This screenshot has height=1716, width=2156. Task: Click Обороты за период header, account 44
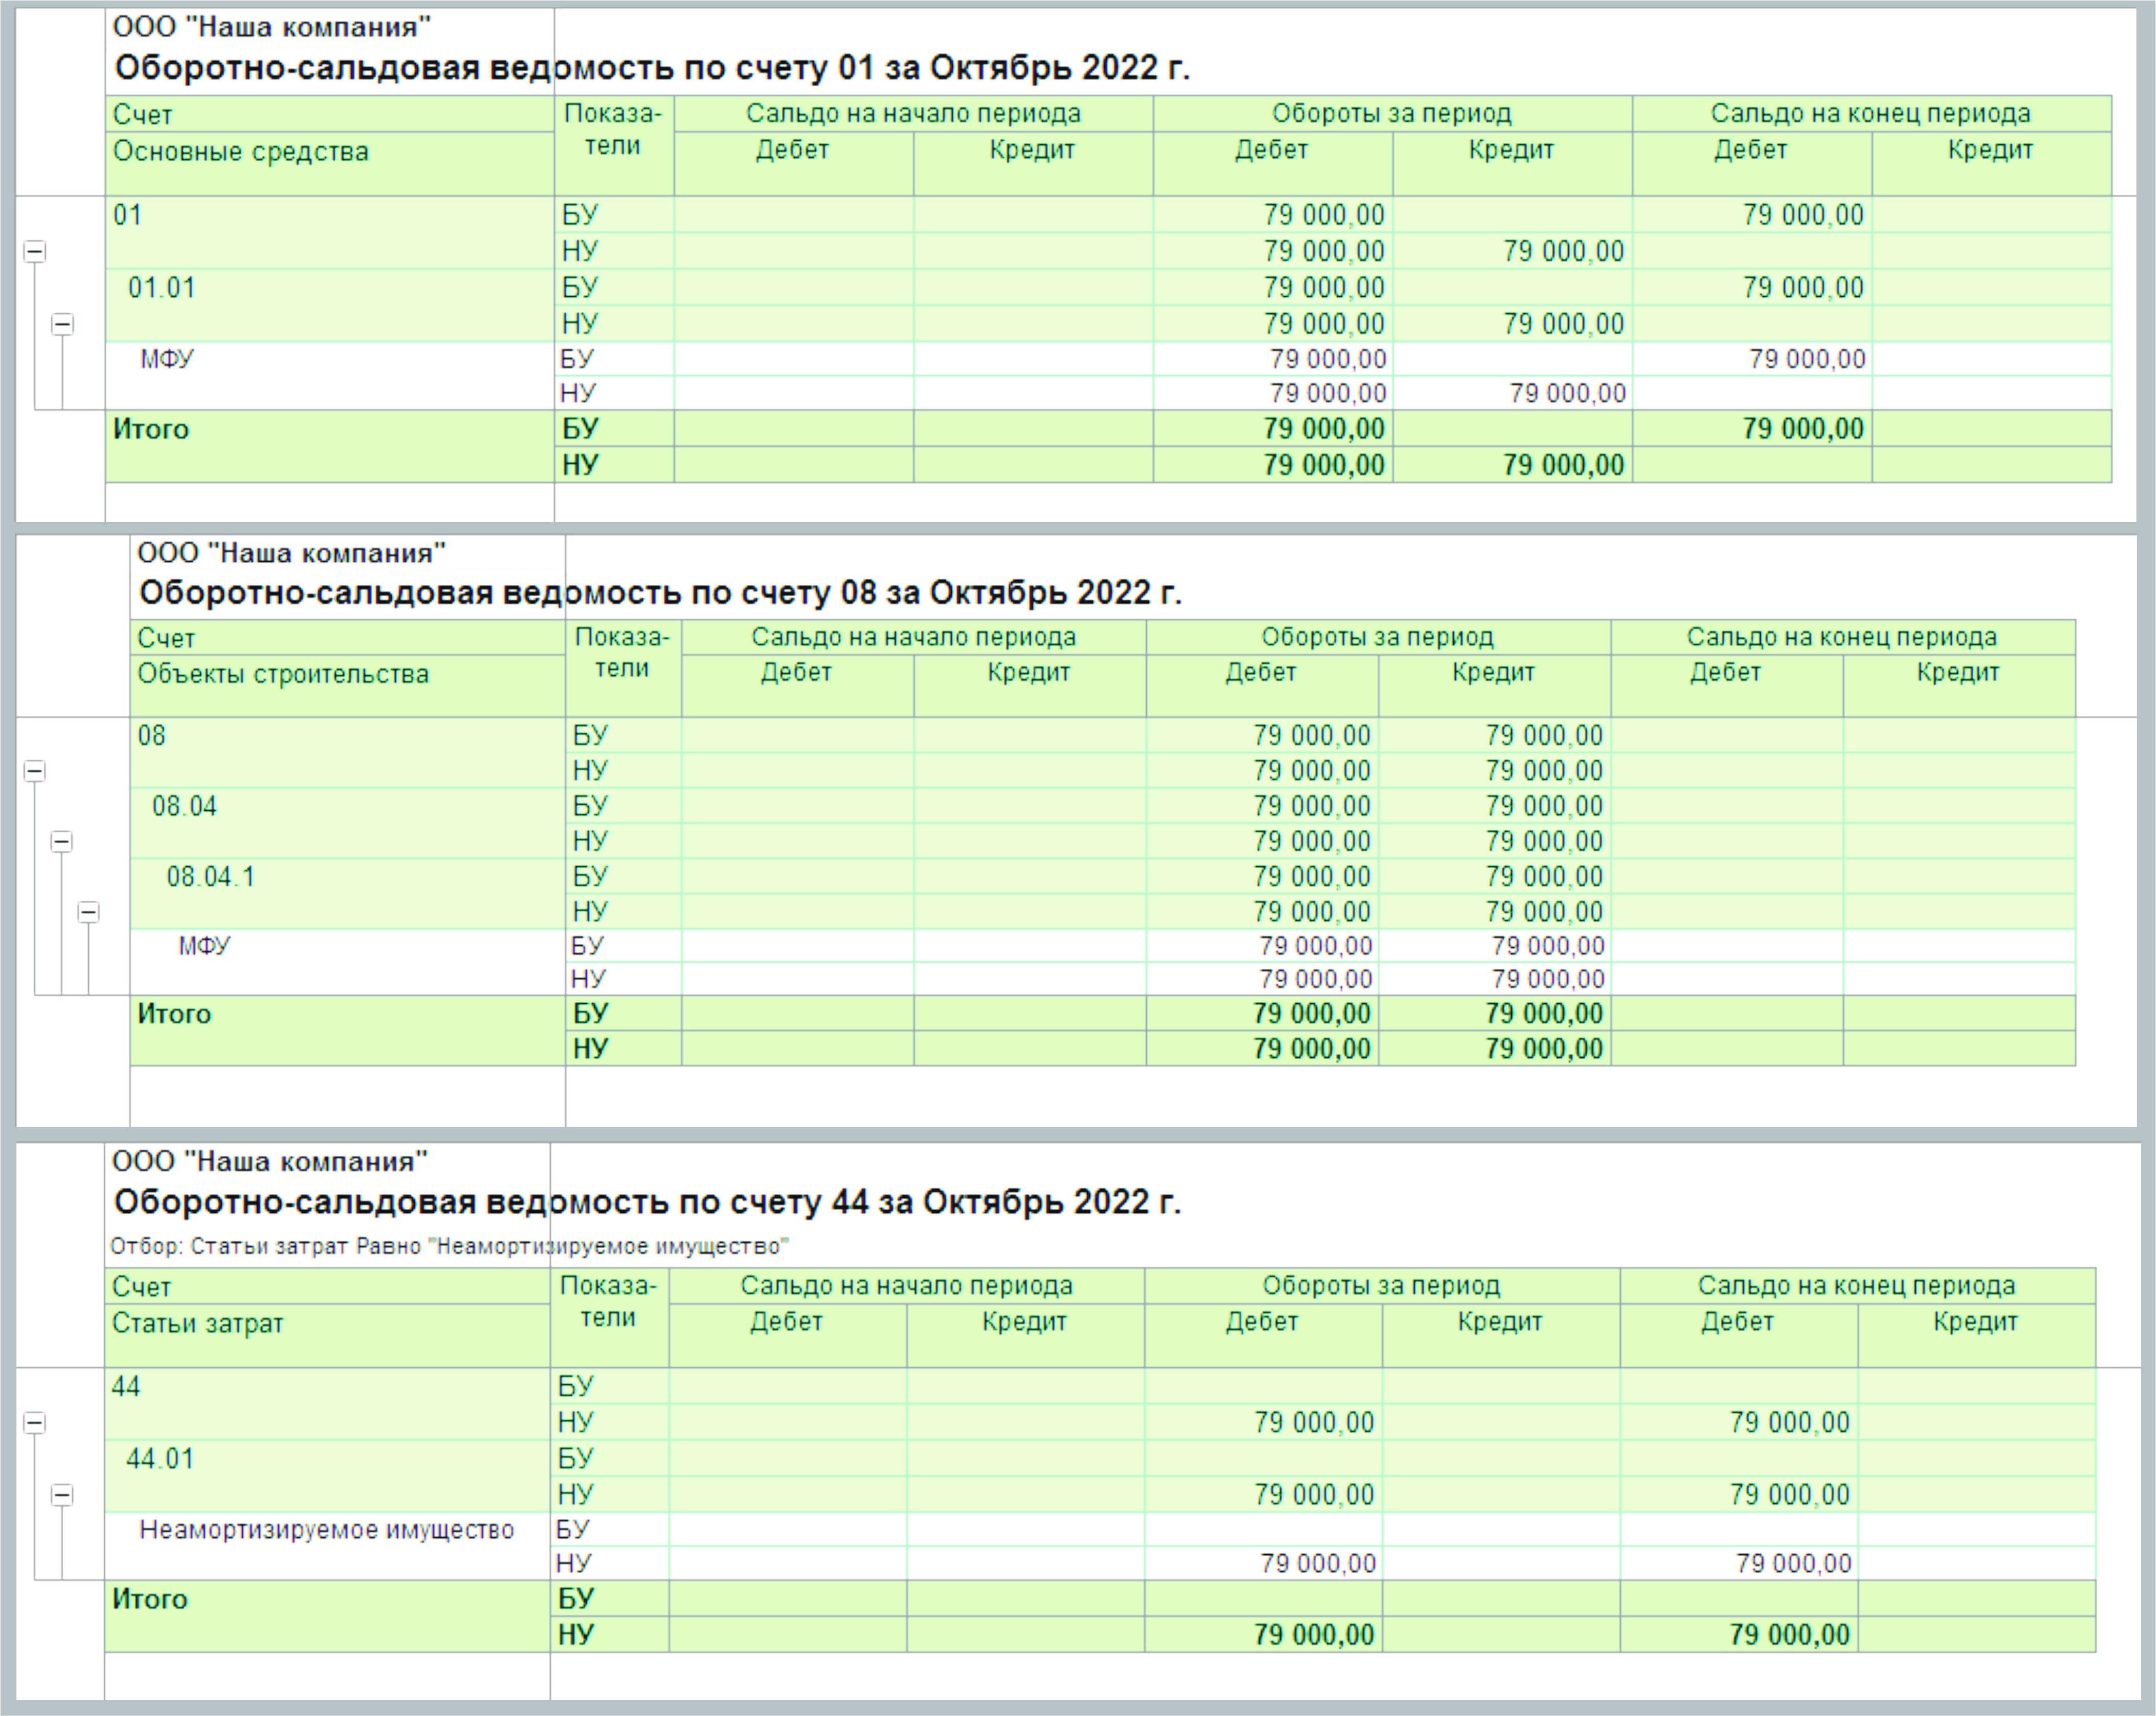(x=1382, y=1286)
